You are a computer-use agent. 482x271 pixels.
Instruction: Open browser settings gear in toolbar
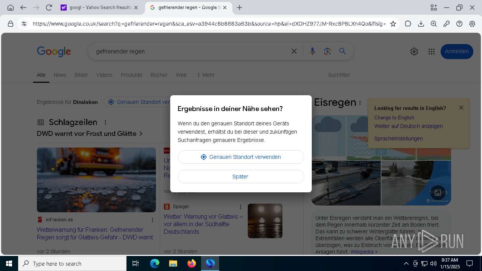472,24
